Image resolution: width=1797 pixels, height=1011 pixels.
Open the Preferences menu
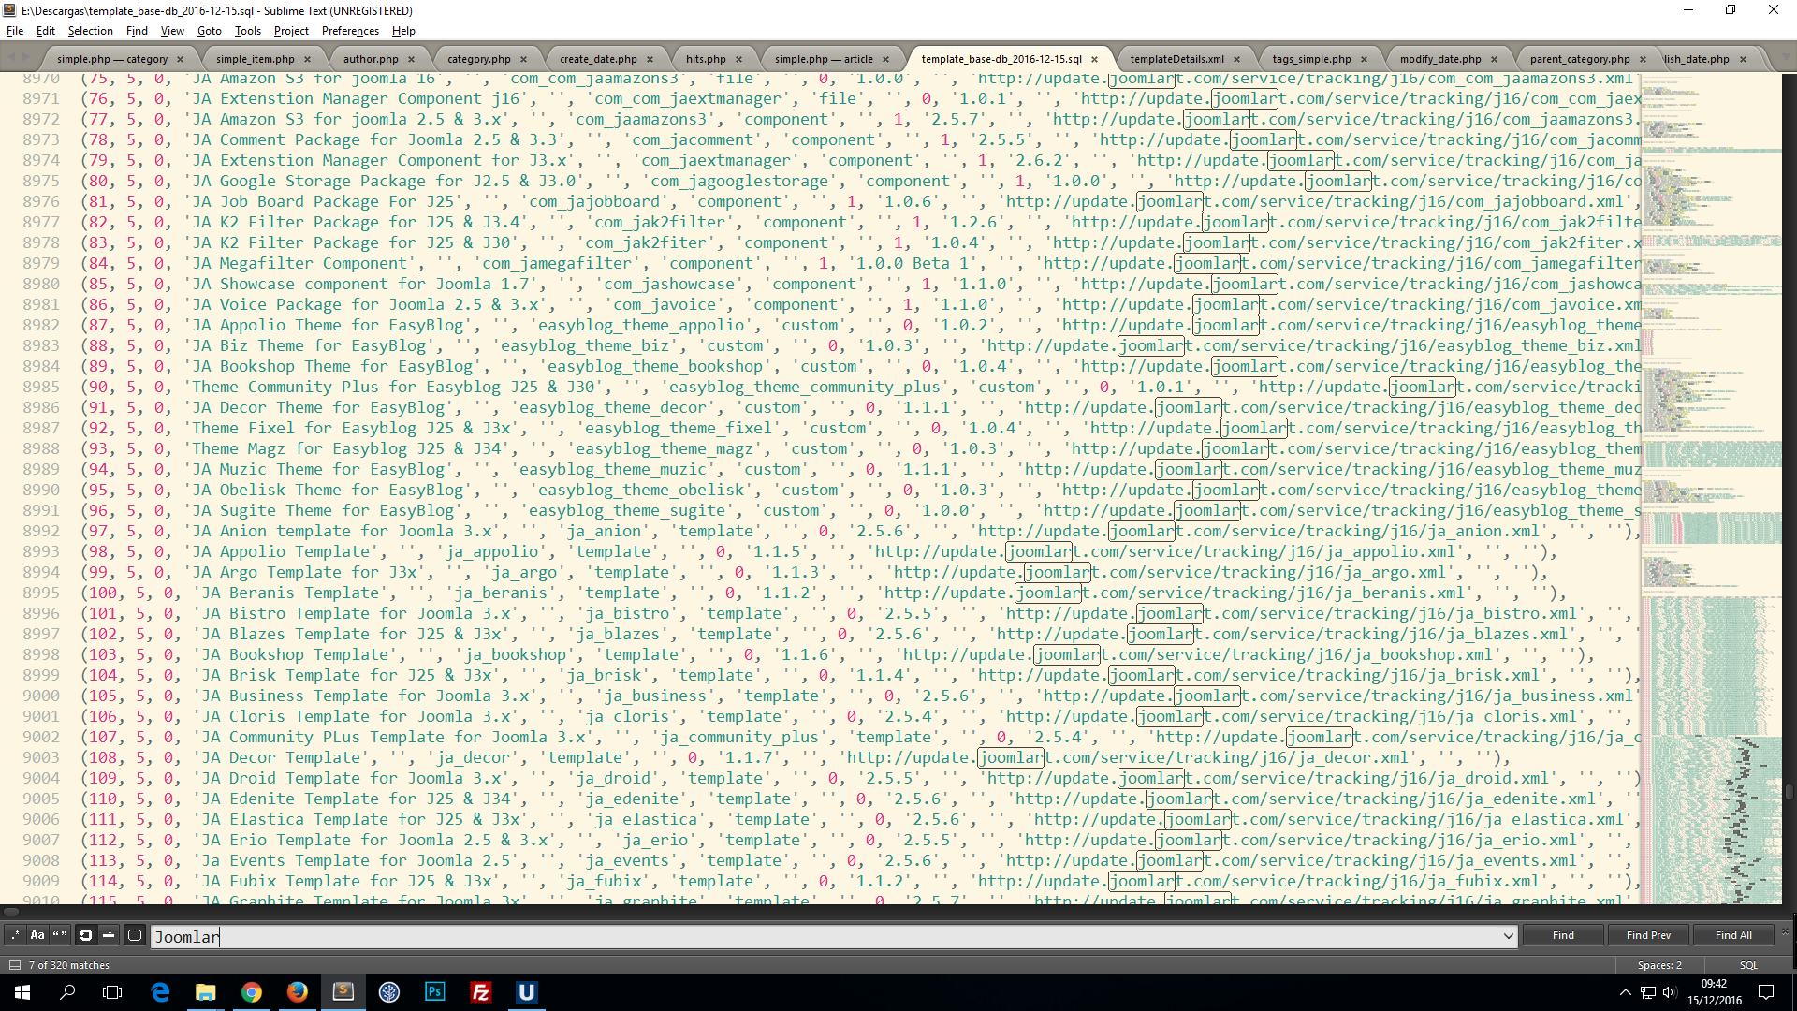click(350, 31)
